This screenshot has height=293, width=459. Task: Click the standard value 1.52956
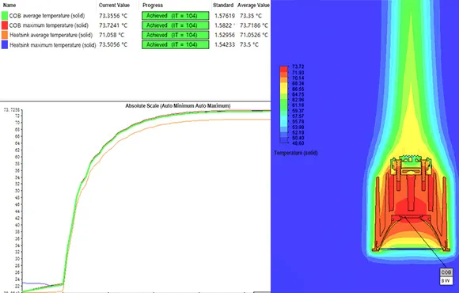coord(225,35)
